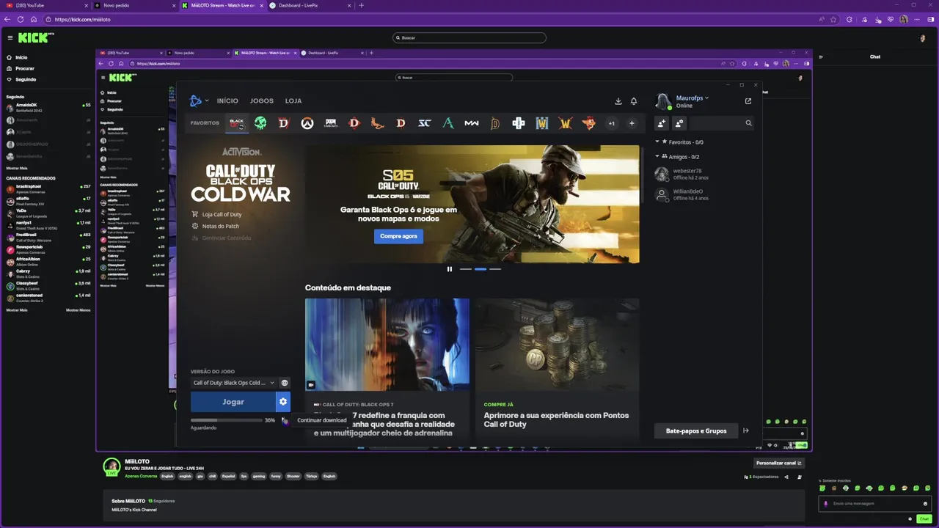Click the add friend icon
The image size is (939, 528).
[662, 123]
